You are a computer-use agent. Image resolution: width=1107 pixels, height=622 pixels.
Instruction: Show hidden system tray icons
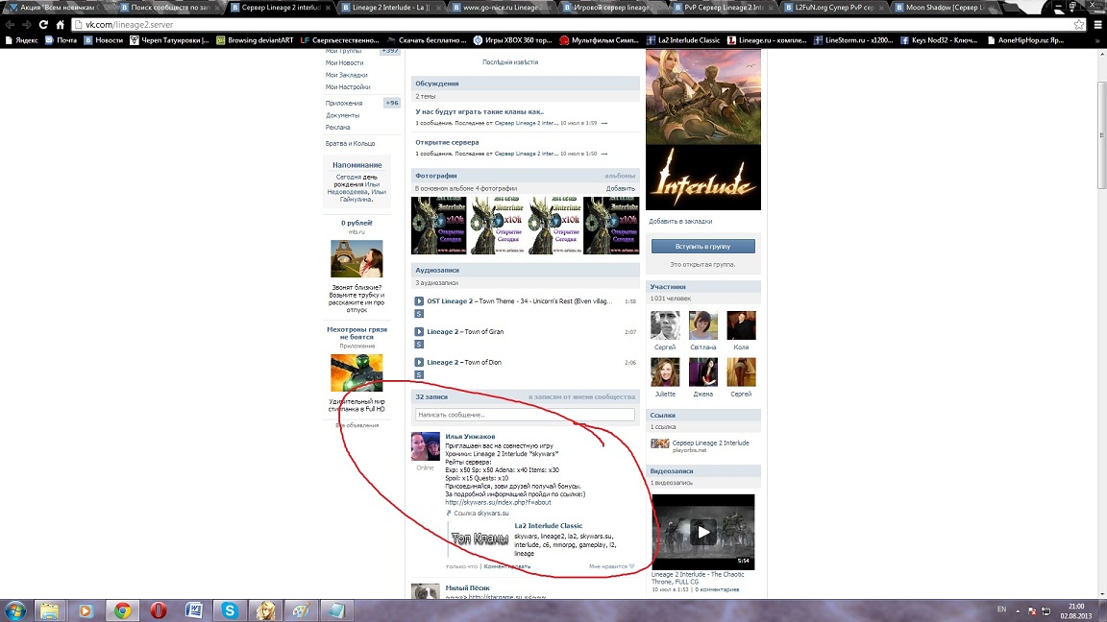1018,610
